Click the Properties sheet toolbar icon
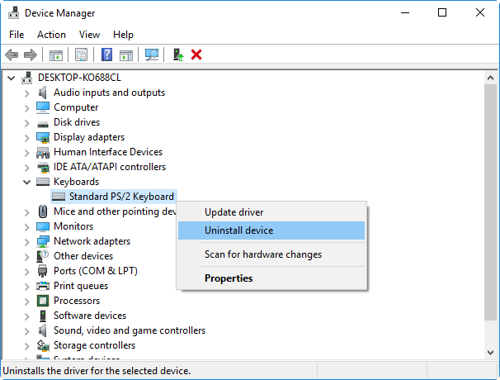 coord(82,55)
